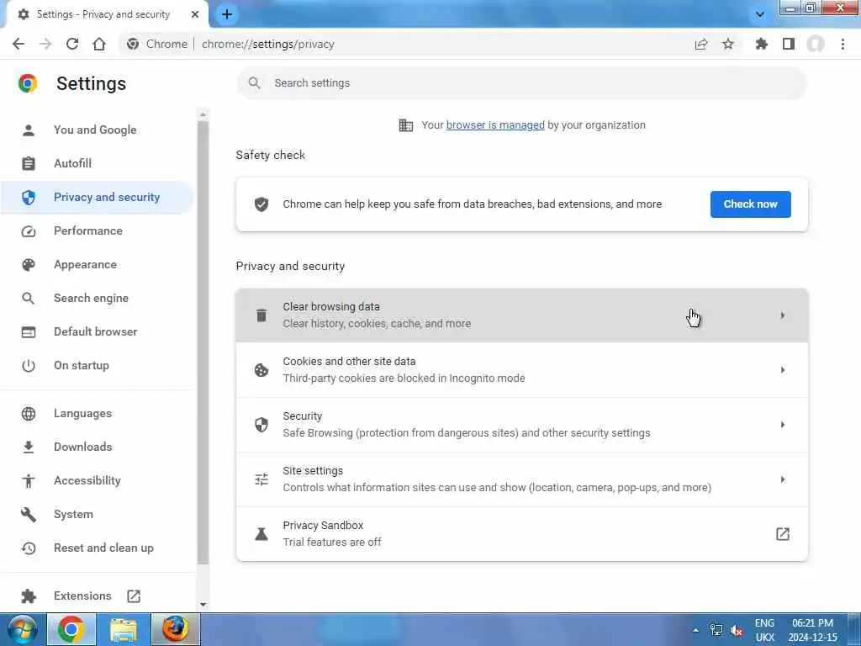Viewport: 861px width, 646px height.
Task: Go to Default browser settings
Action: click(96, 331)
